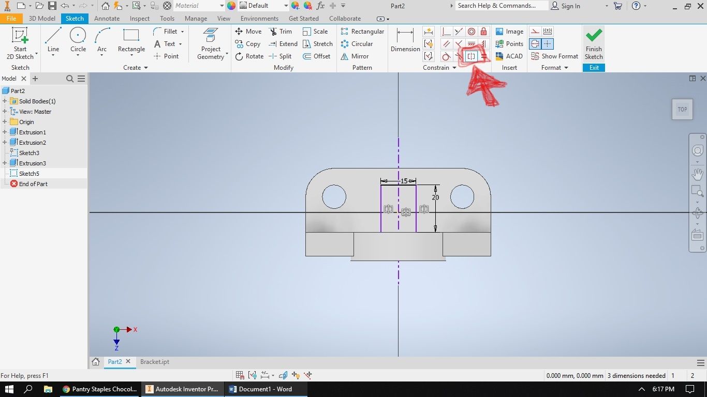Apply the Equal constraint
The height and width of the screenshot is (397, 707).
[483, 56]
